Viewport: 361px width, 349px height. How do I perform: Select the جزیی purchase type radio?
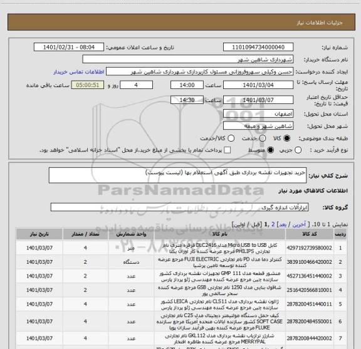tap(298, 150)
